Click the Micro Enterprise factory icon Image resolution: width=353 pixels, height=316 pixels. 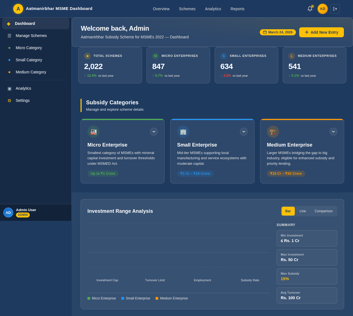point(93,131)
